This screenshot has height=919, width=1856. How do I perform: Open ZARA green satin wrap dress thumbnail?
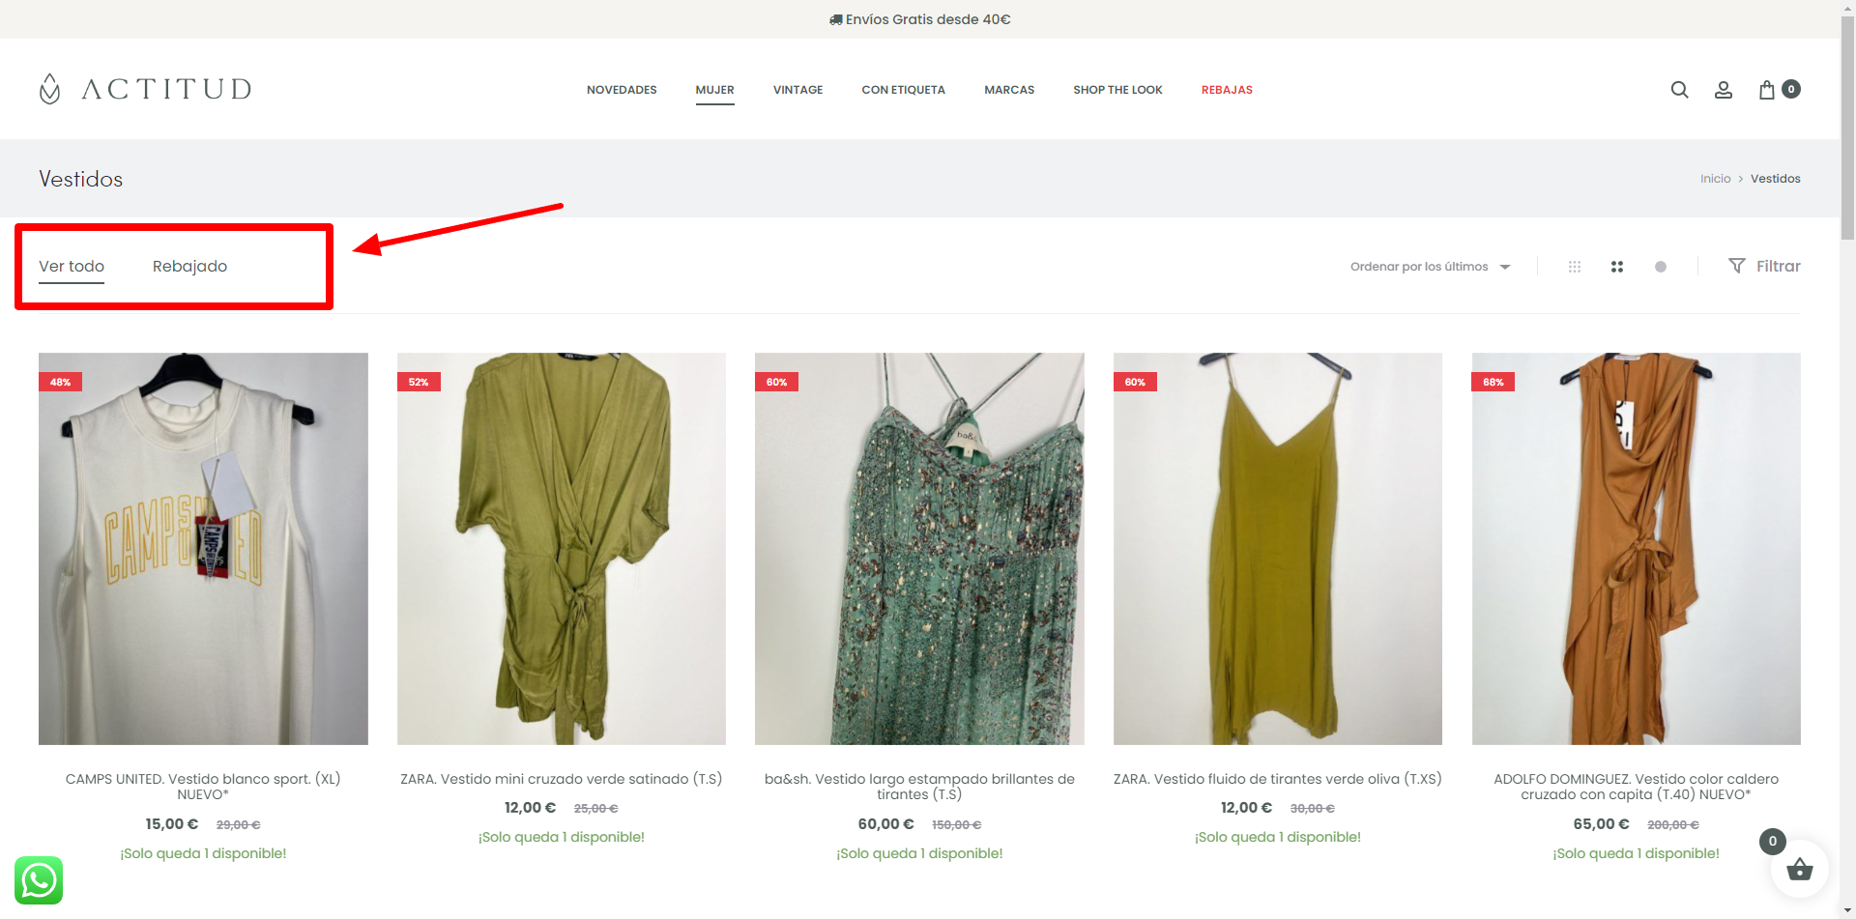click(562, 549)
